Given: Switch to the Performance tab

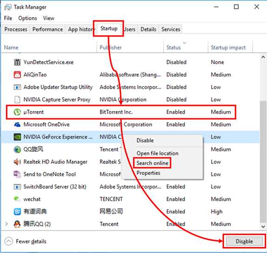Looking at the screenshot, I should pyautogui.click(x=47, y=29).
